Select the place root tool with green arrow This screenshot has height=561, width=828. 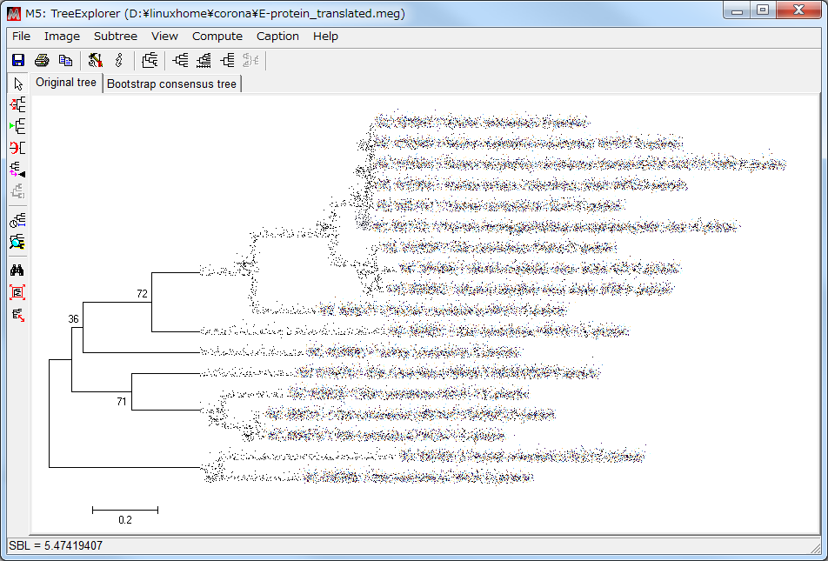pos(17,127)
